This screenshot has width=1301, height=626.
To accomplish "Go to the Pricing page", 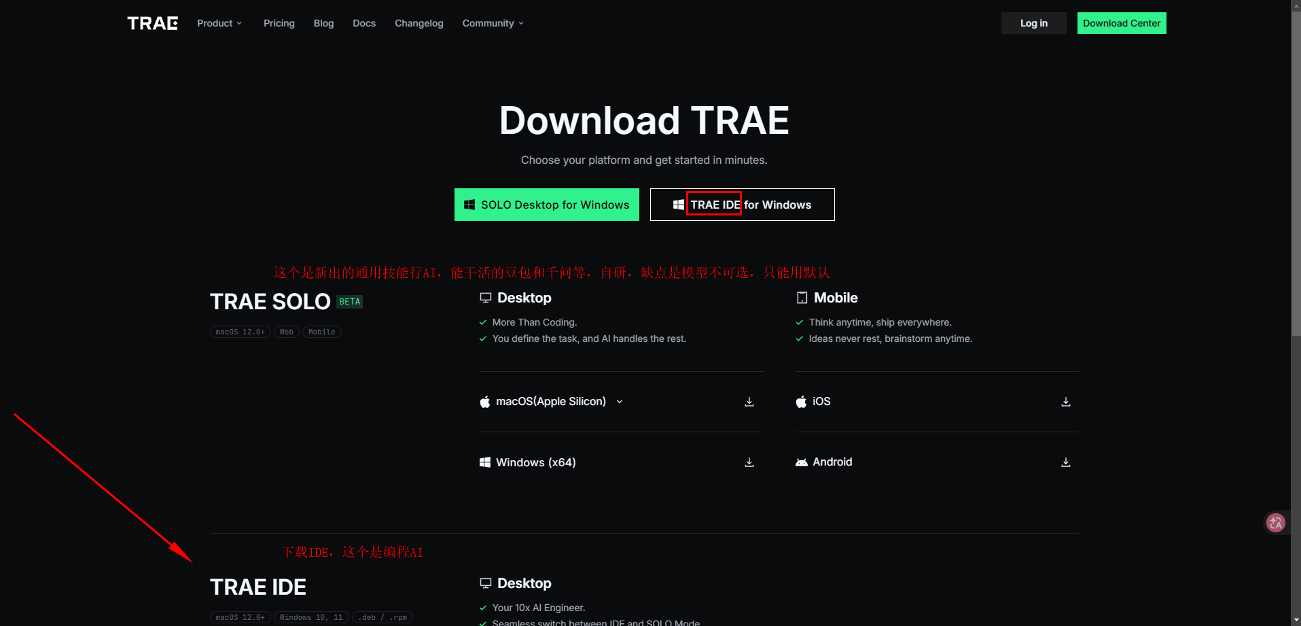I will pos(279,23).
